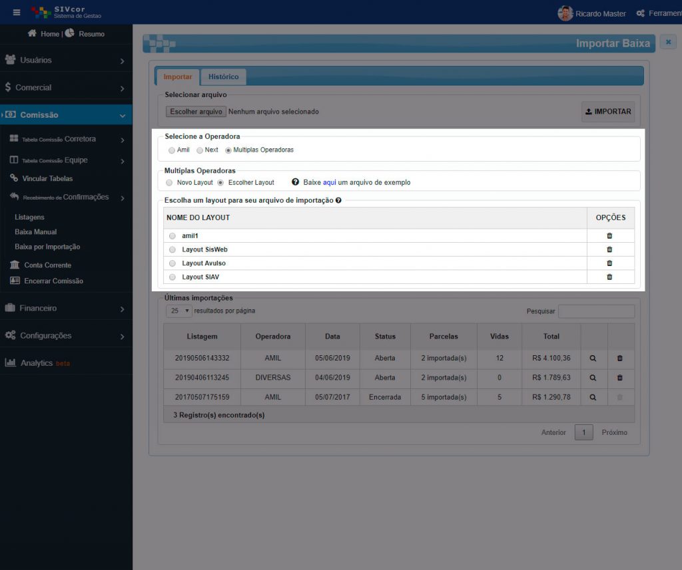Delete the amil1 layout
Viewport: 682px width, 570px height.
609,236
